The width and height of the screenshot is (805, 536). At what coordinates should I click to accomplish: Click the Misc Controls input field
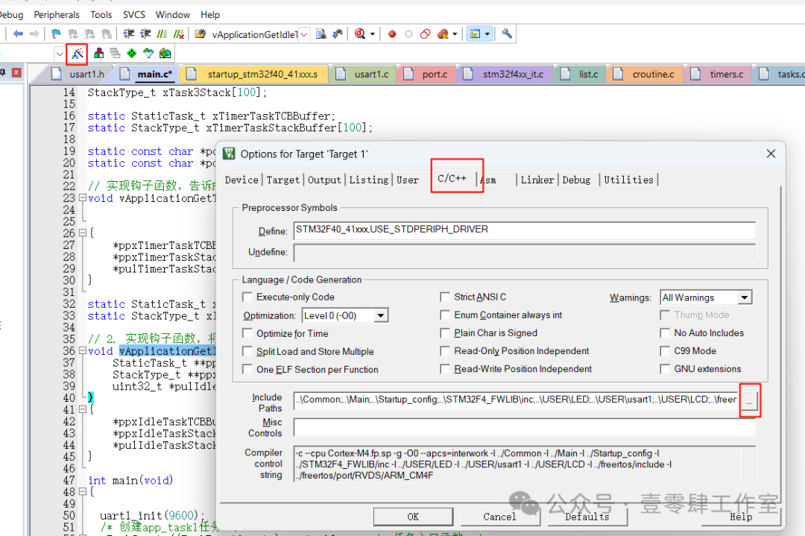coord(524,427)
